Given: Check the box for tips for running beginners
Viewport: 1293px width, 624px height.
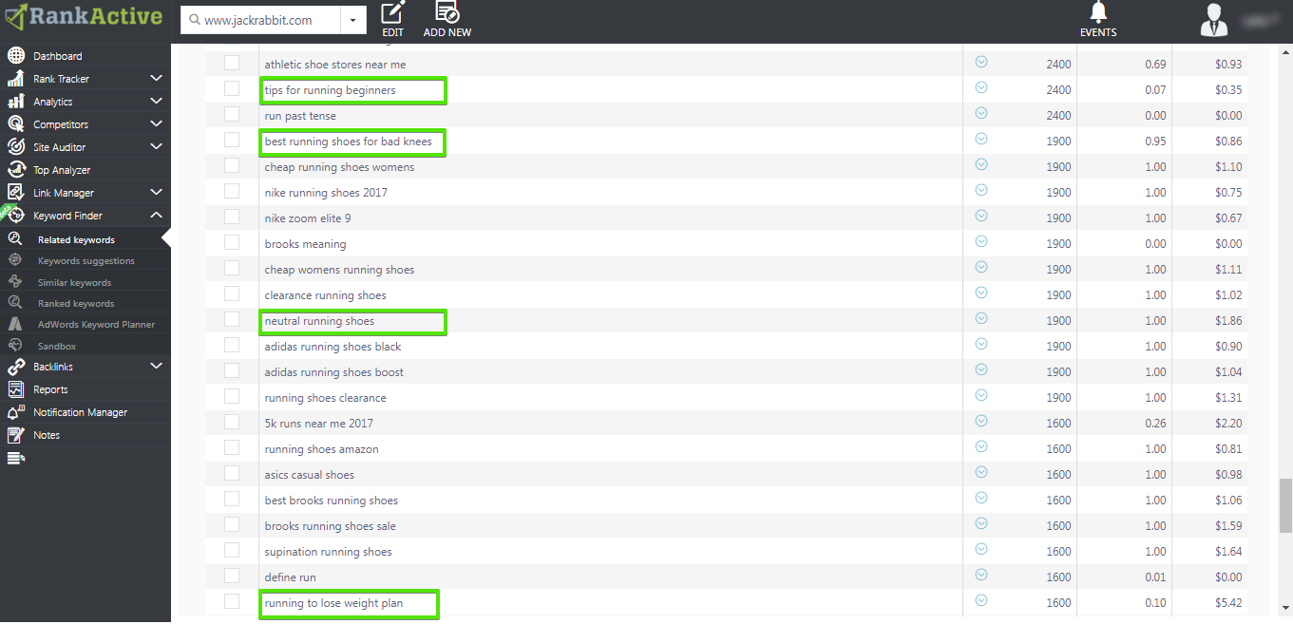Looking at the screenshot, I should (x=232, y=89).
